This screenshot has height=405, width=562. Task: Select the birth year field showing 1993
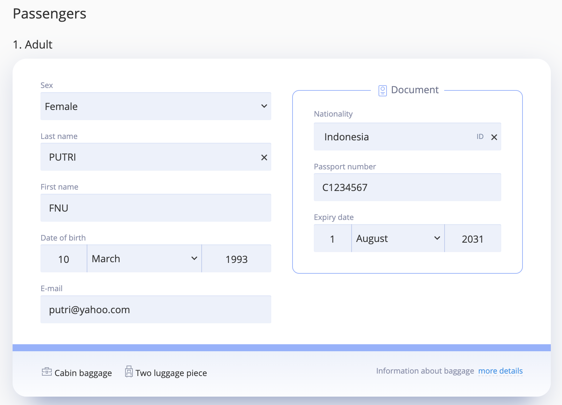click(x=236, y=259)
